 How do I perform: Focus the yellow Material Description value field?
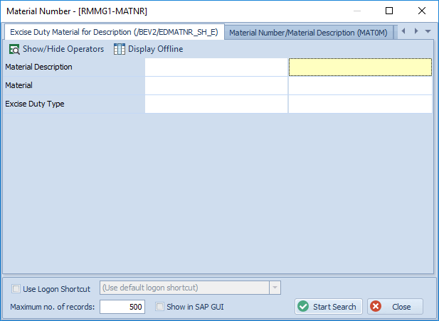(x=360, y=67)
